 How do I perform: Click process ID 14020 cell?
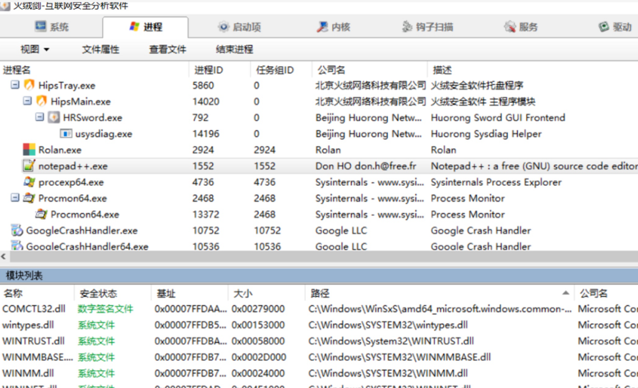[206, 101]
